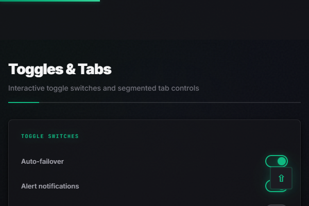This screenshot has height=206, width=309.
Task: Click "segmented tab controls" in the subtitle
Action: [x=158, y=88]
